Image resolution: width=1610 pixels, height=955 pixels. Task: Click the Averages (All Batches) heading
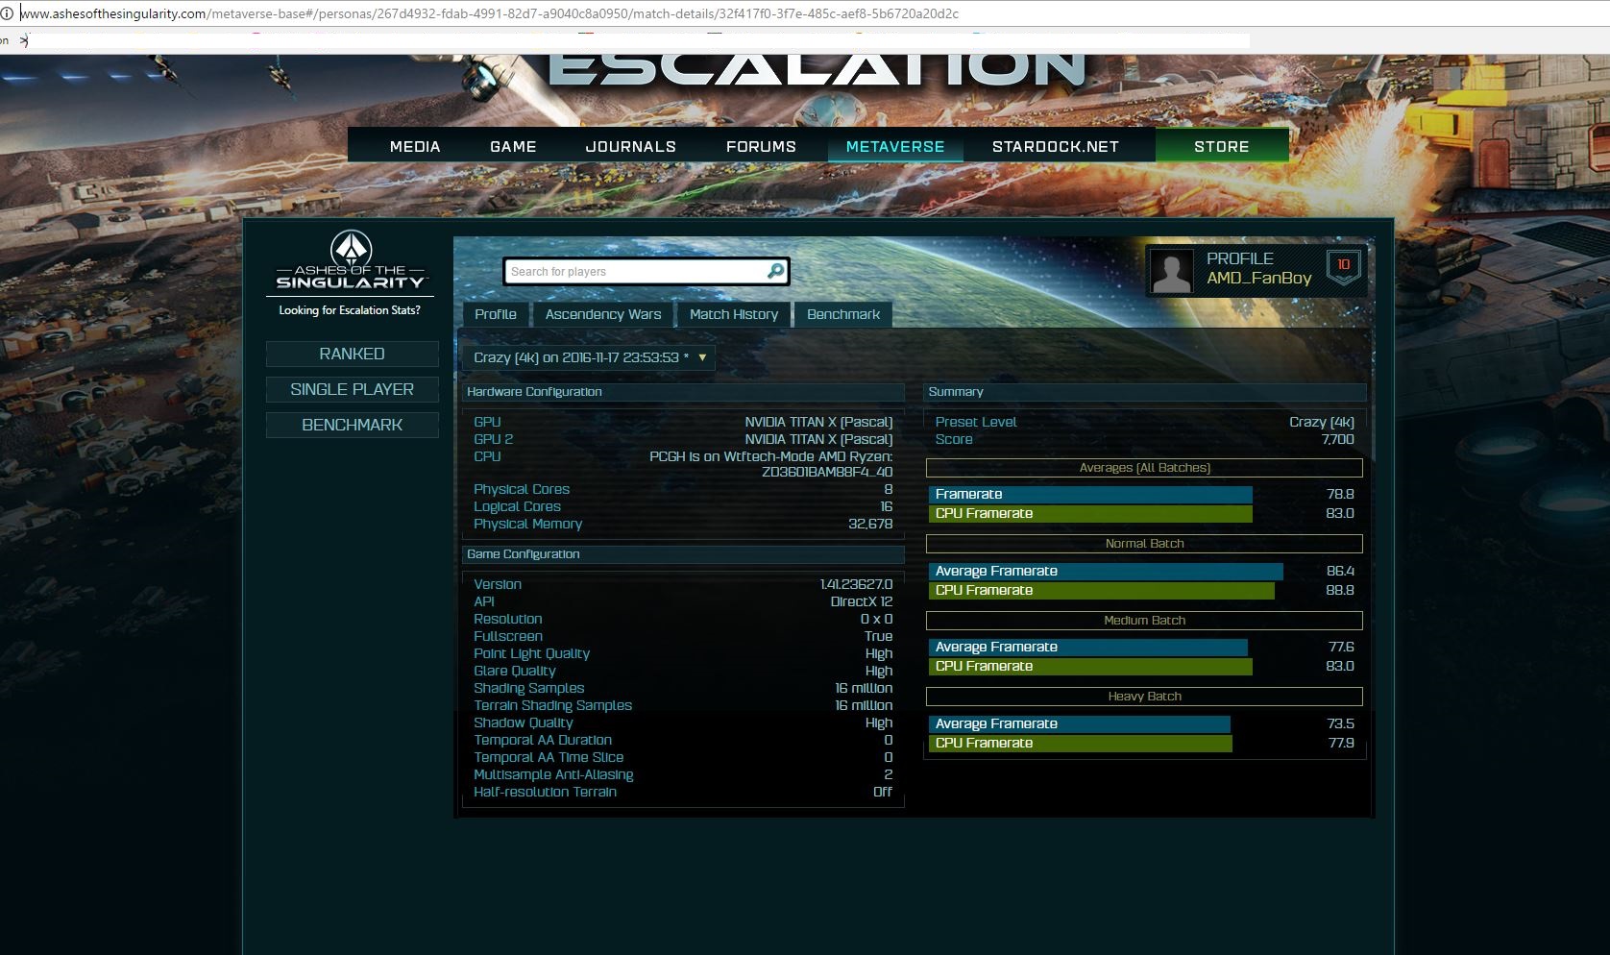(x=1144, y=468)
